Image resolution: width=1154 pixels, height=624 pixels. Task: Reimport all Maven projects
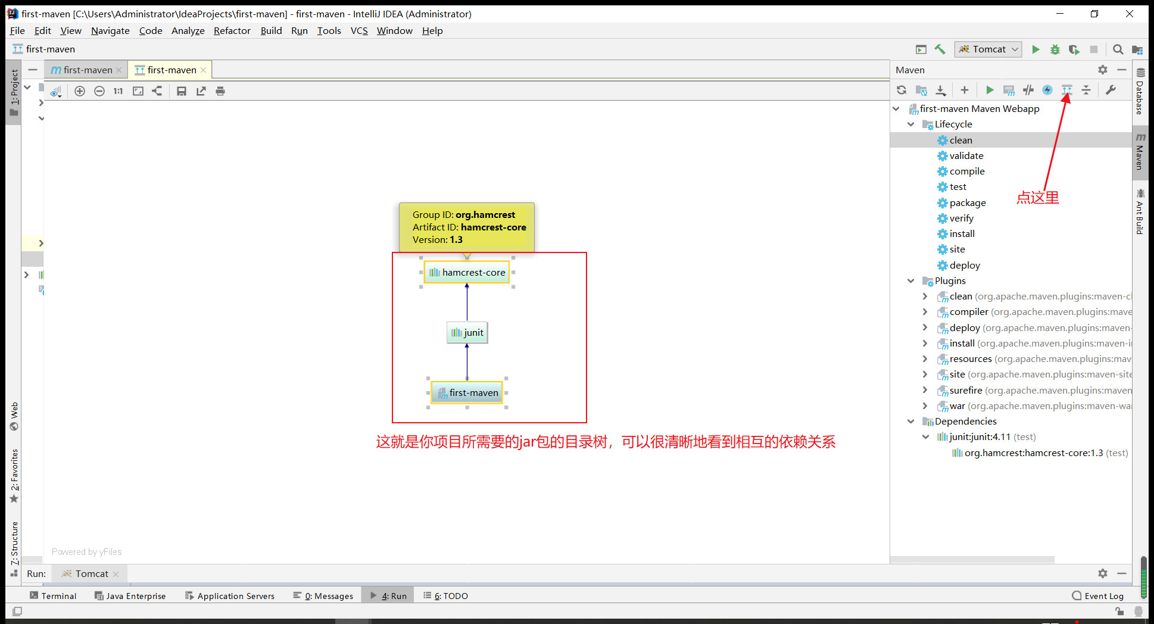click(902, 90)
